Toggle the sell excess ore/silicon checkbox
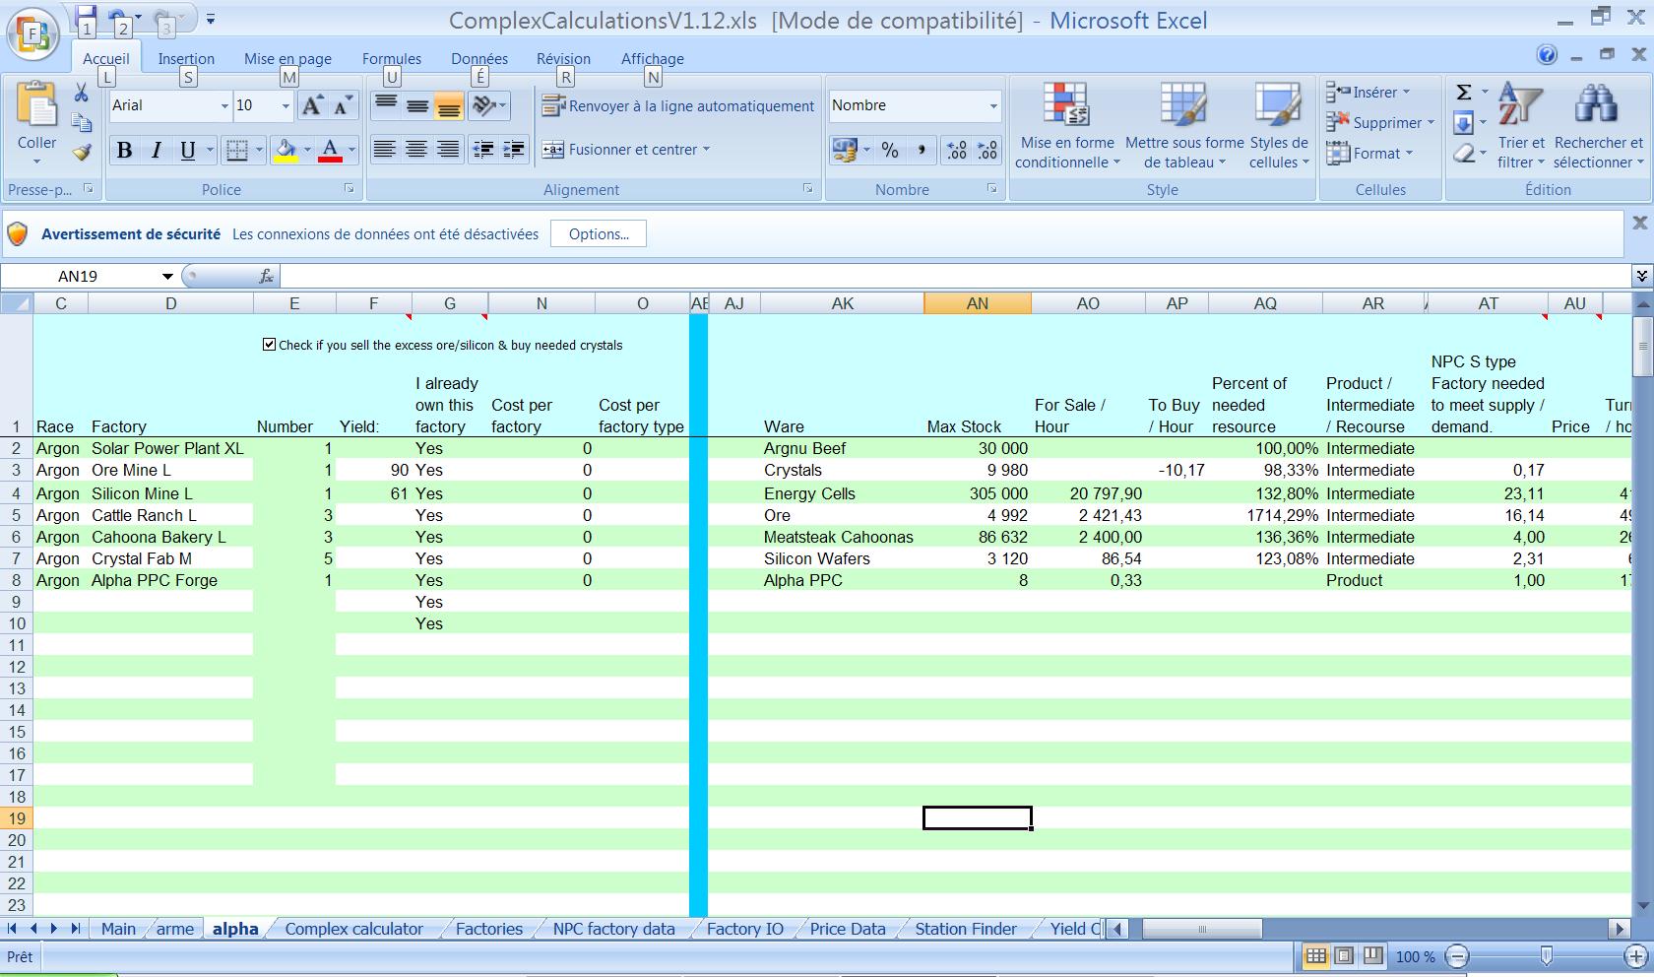The width and height of the screenshot is (1654, 977). [x=269, y=345]
